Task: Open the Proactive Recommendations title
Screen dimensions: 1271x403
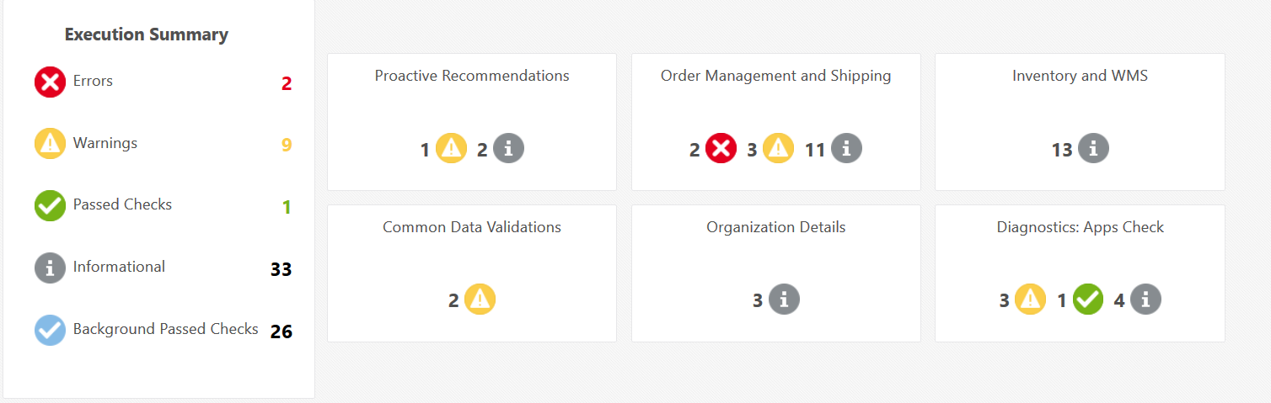Action: pyautogui.click(x=472, y=76)
